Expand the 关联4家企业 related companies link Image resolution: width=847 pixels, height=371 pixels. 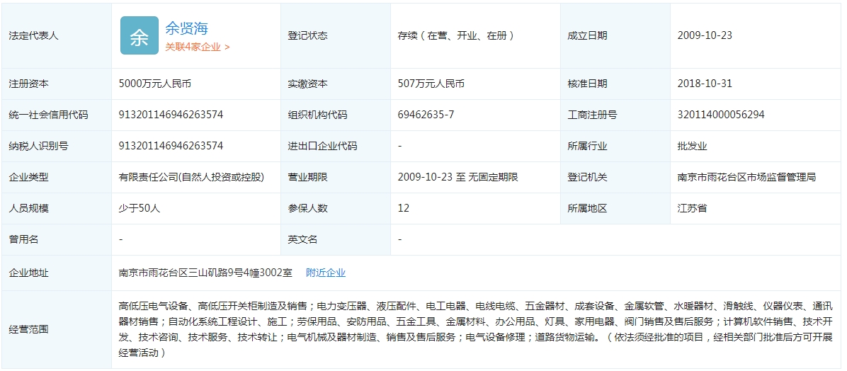(197, 47)
